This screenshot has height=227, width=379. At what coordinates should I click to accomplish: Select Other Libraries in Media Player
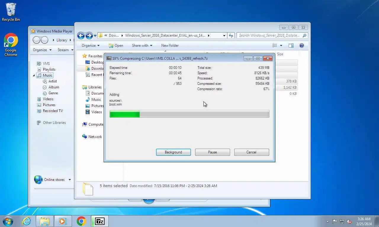point(51,123)
